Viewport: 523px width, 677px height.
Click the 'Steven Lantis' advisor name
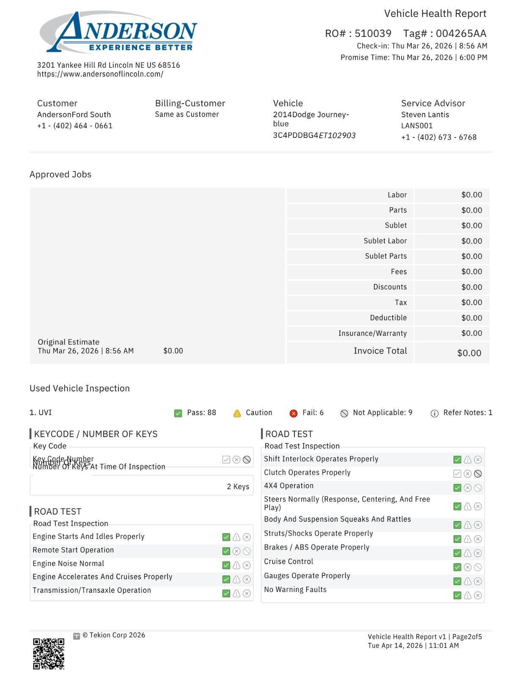pyautogui.click(x=425, y=115)
